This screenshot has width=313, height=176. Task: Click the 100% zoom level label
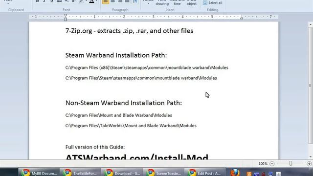(263, 164)
